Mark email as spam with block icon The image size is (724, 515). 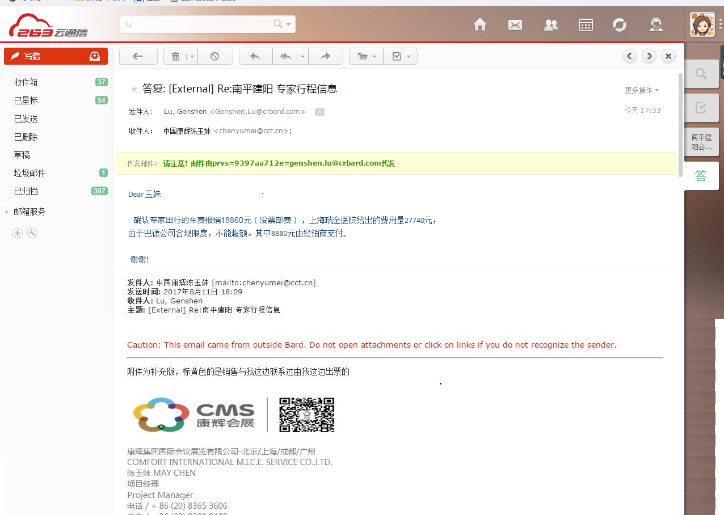[215, 56]
